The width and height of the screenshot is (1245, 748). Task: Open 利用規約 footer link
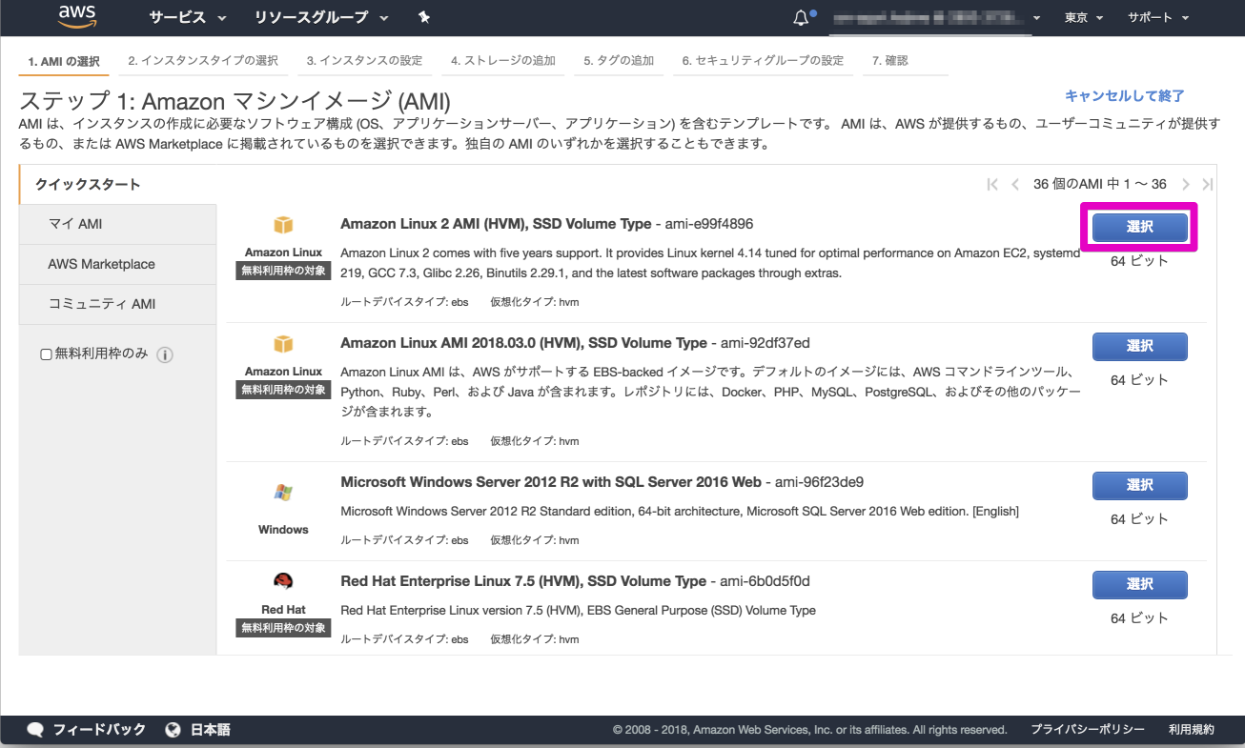point(1192,730)
